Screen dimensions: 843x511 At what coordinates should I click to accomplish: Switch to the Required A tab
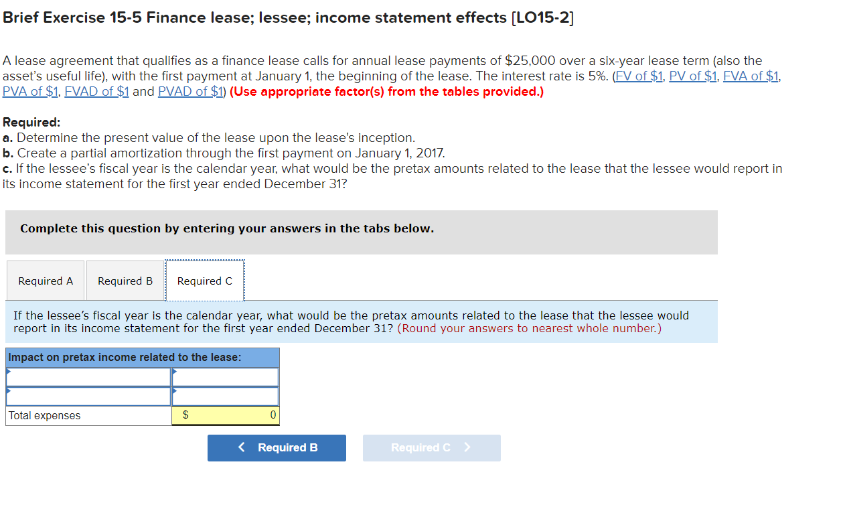45,280
